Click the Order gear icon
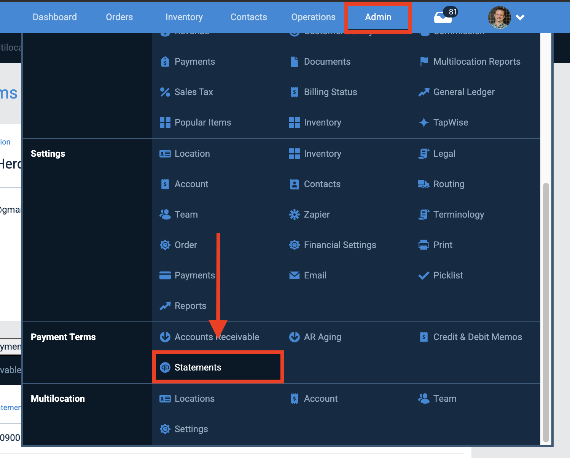Screen dimensions: 570x458 [x=165, y=245]
